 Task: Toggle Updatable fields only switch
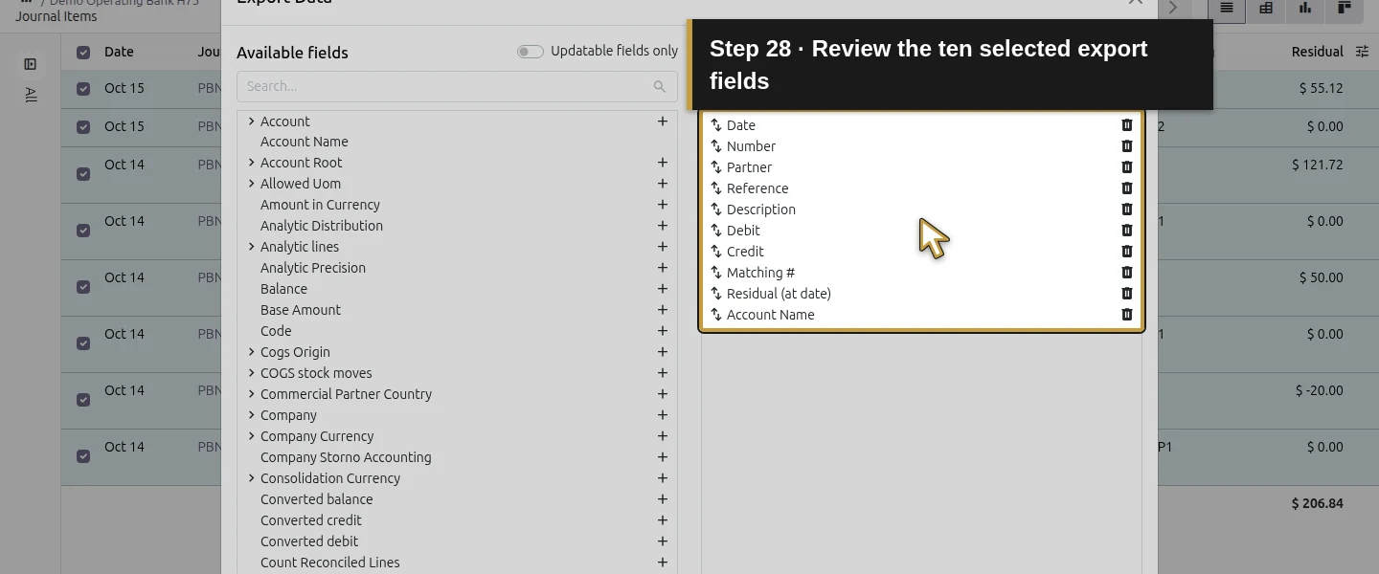[531, 52]
